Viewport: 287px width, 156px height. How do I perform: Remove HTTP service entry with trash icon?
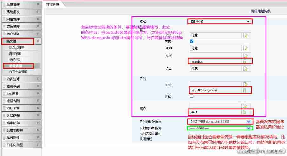coord(244,112)
